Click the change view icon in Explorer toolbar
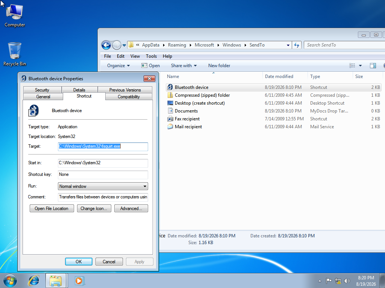Image resolution: width=385 pixels, height=288 pixels. (x=352, y=65)
